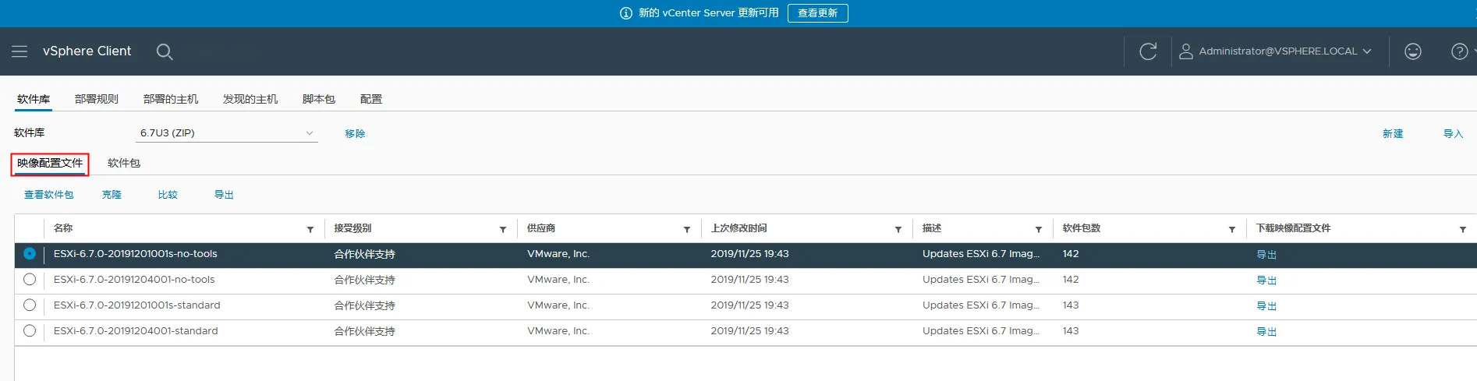Click filter icon on 供应商 column

[687, 229]
